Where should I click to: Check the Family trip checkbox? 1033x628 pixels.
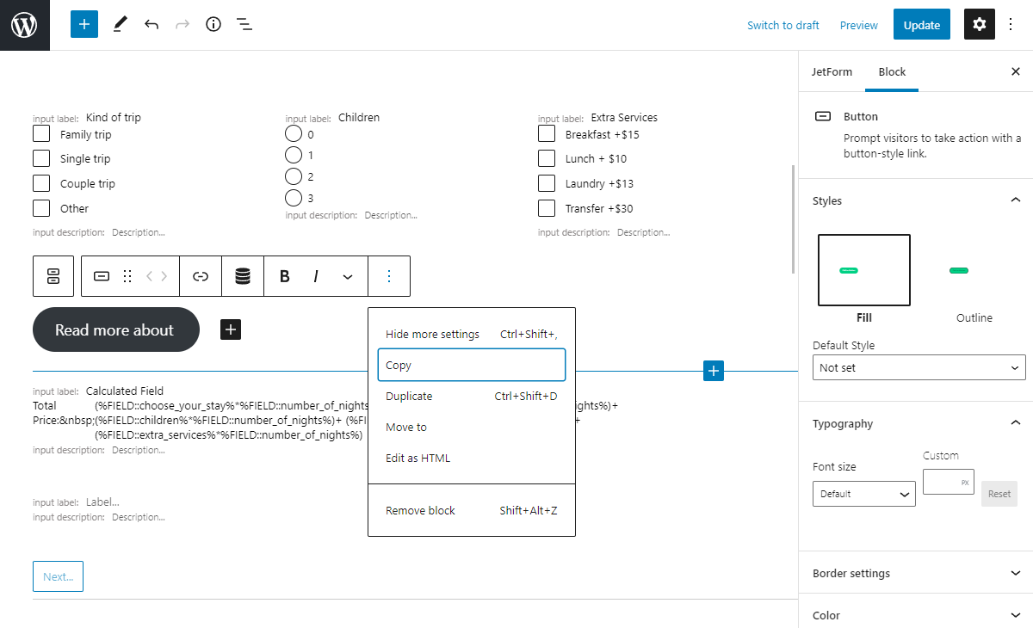(41, 134)
